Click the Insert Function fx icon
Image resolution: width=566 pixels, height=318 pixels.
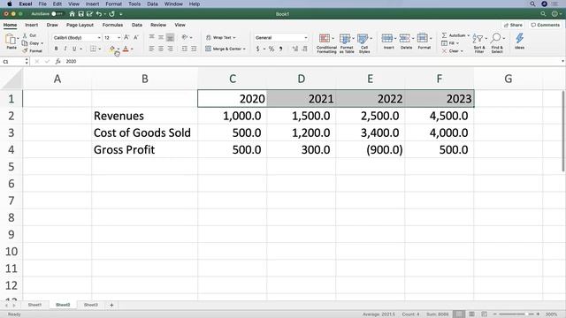pyautogui.click(x=57, y=62)
